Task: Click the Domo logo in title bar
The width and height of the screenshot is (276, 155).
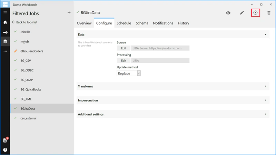Action: coord(5,4)
